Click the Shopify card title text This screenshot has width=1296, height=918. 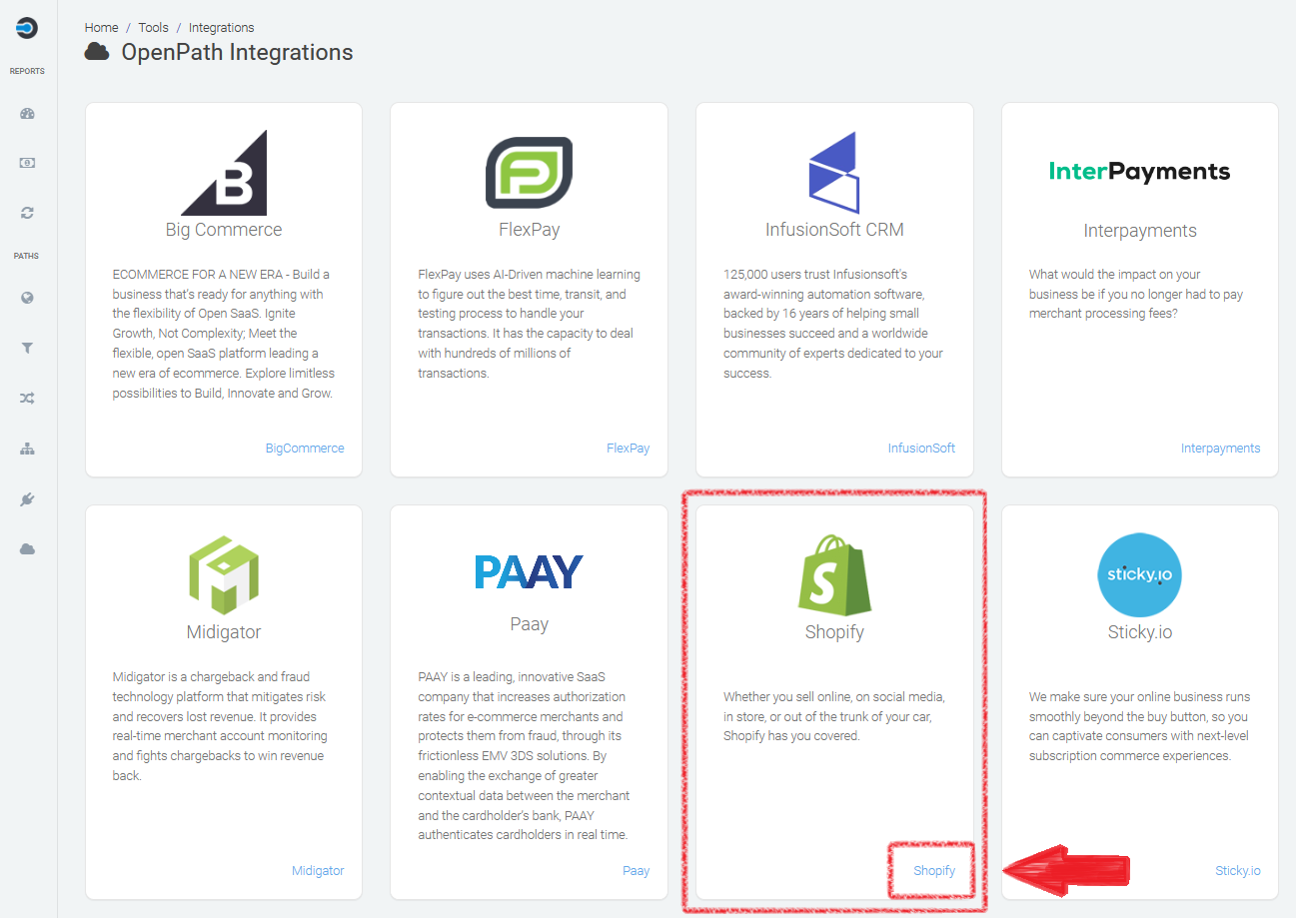[834, 632]
